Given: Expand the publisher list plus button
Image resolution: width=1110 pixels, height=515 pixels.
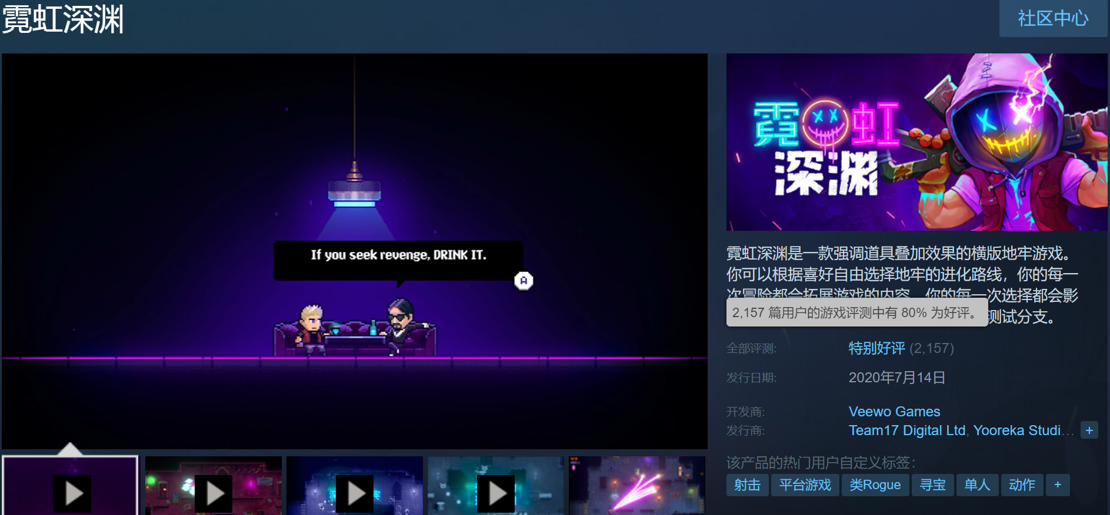Looking at the screenshot, I should click(x=1089, y=430).
